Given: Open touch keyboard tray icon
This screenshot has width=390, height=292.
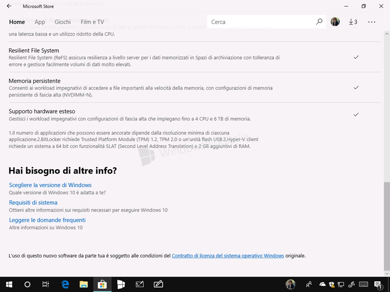Looking at the screenshot, I should click(364, 284).
